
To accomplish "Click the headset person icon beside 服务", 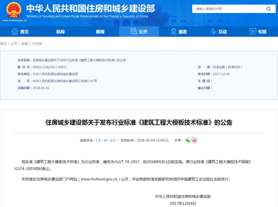I will click(173, 32).
